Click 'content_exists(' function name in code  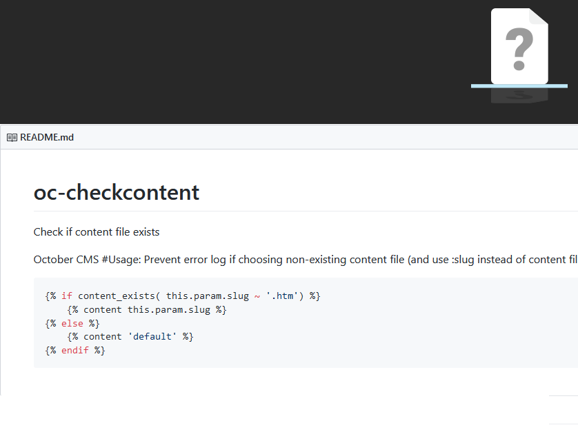119,296
